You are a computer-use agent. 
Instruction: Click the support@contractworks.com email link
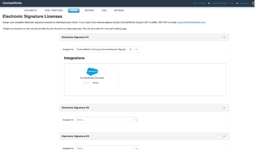point(191,22)
